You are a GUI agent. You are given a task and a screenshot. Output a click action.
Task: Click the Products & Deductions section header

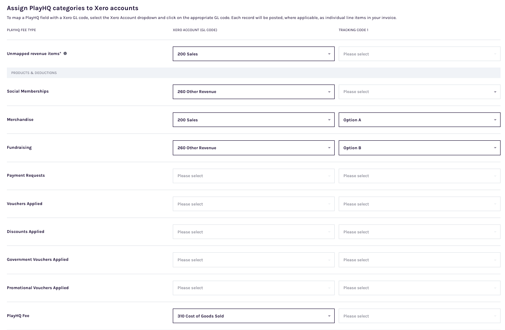coord(34,73)
